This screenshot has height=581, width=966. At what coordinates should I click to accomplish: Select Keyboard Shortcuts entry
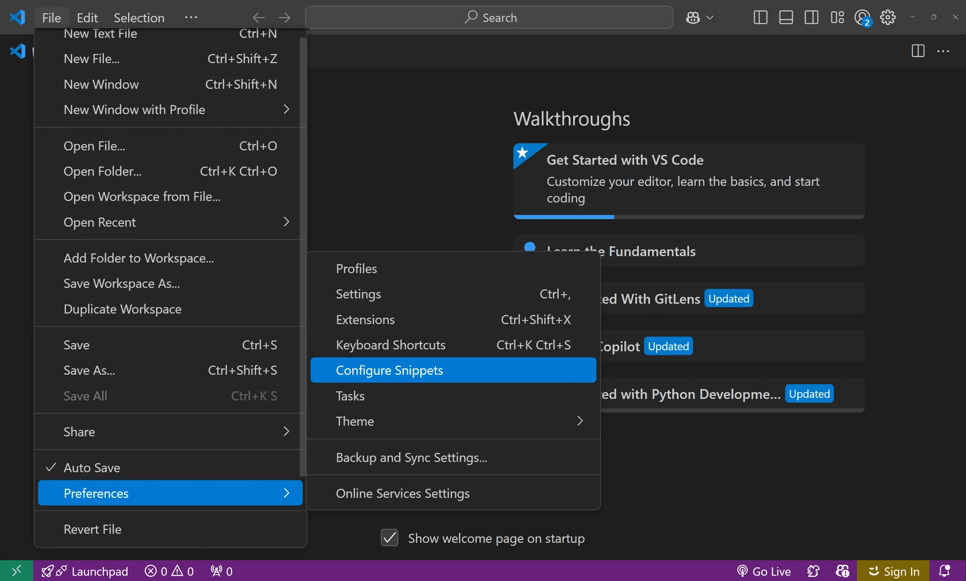tap(453, 345)
